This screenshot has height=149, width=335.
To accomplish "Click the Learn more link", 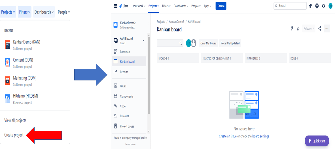I will [x=130, y=144].
